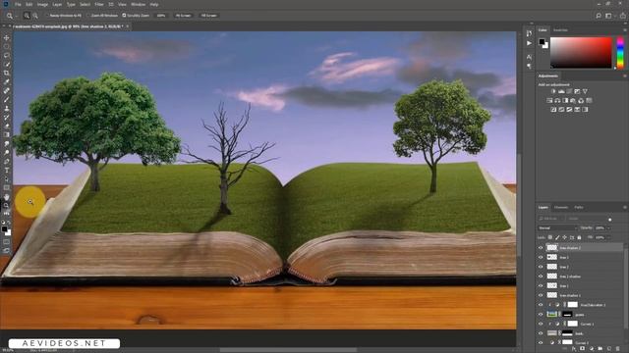Select the Eyedropper tool
629x353 pixels.
pos(7,81)
